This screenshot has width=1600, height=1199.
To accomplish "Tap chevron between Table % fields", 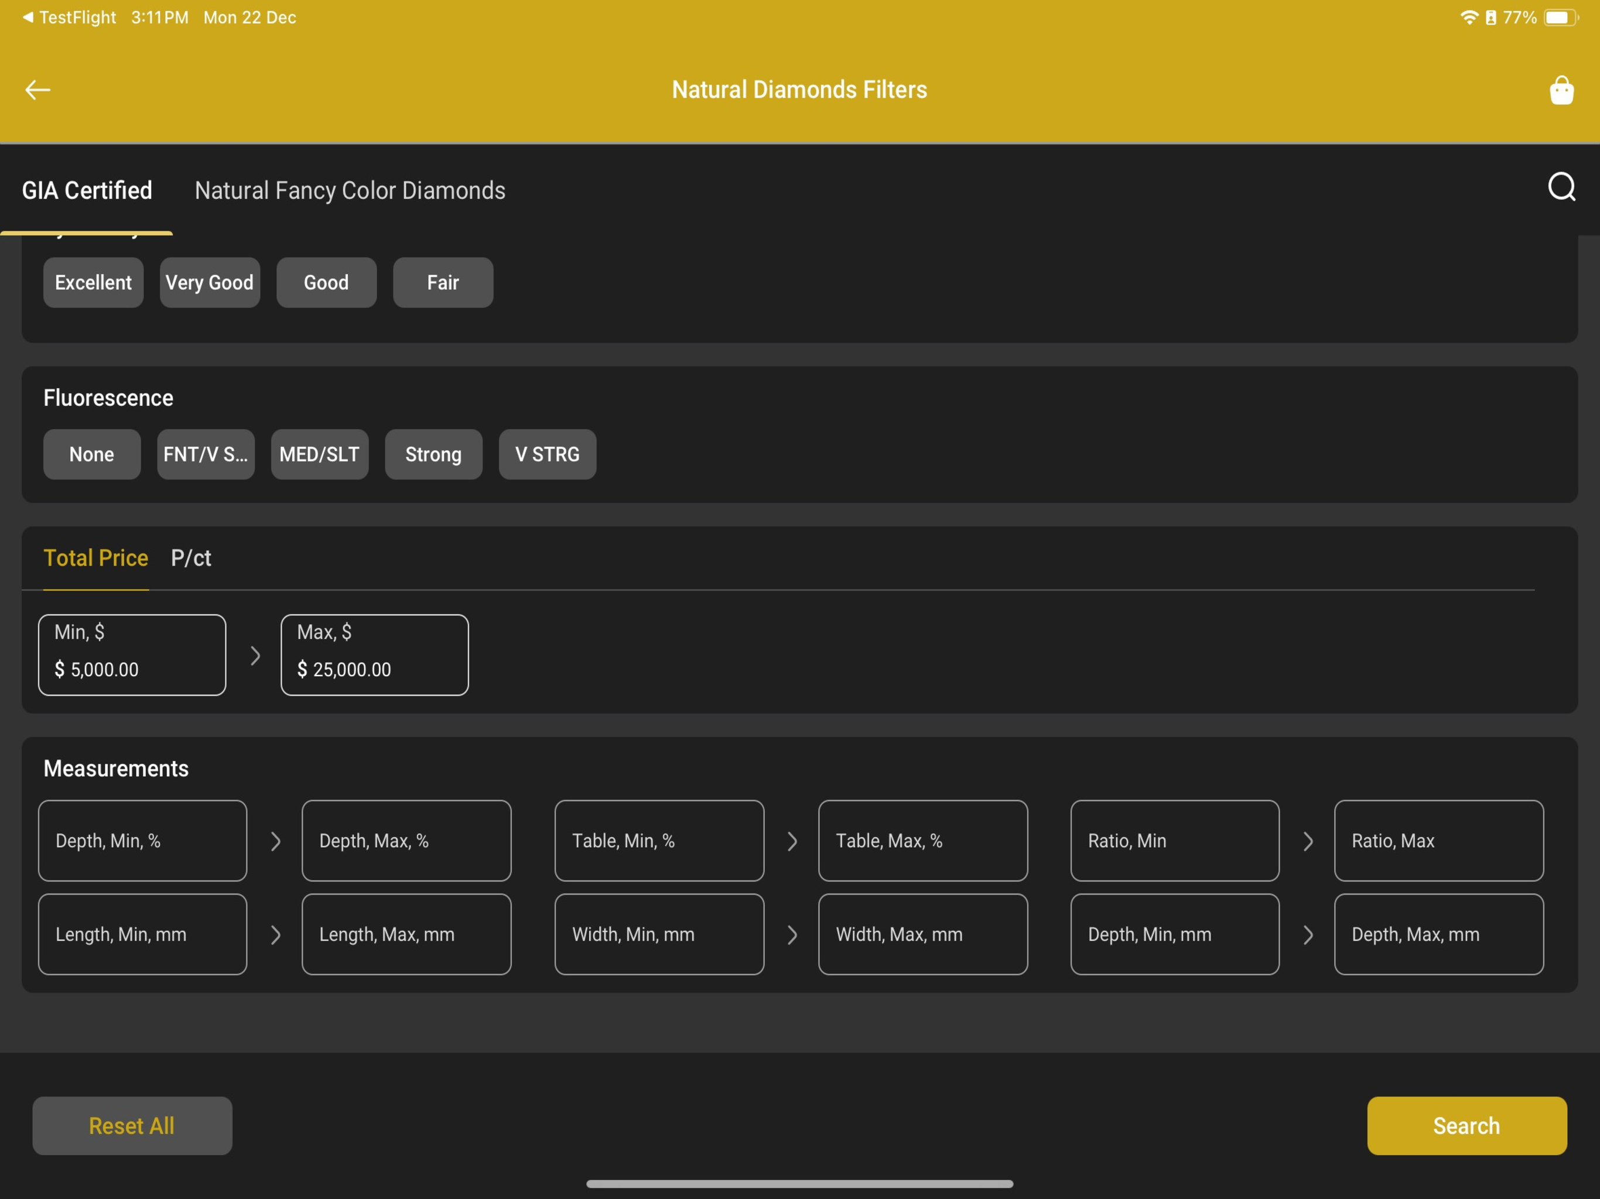I will click(792, 841).
